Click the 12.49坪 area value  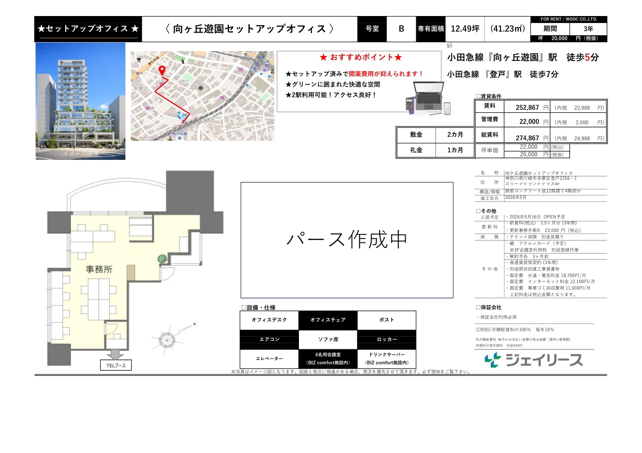(465, 29)
